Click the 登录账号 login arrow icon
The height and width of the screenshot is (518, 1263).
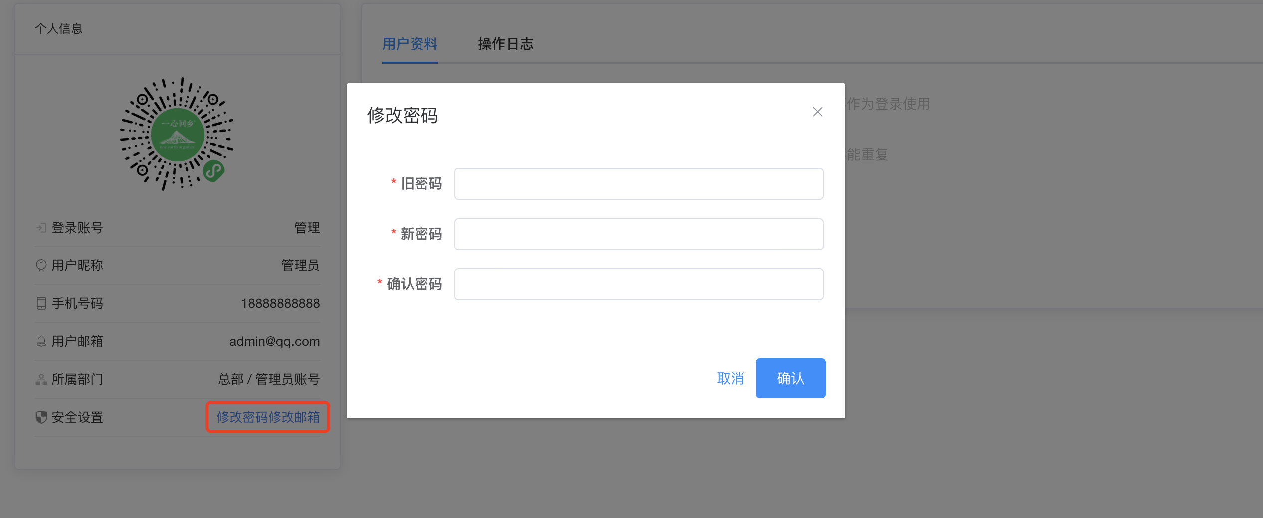tap(41, 228)
